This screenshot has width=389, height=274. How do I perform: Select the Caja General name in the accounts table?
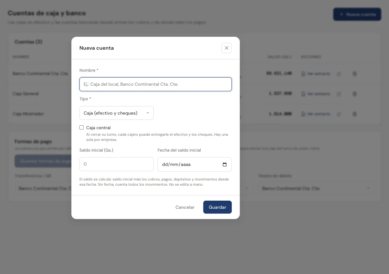tap(26, 94)
